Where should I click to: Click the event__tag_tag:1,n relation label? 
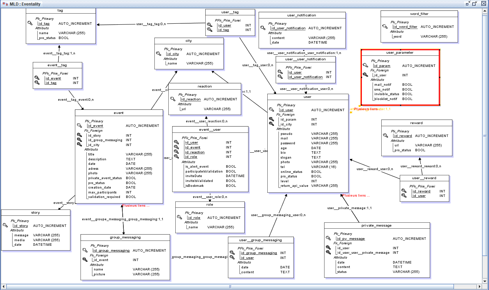pyautogui.click(x=59, y=53)
